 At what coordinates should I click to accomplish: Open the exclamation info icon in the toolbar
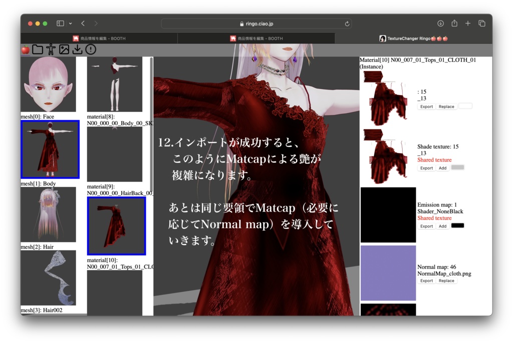pyautogui.click(x=90, y=49)
